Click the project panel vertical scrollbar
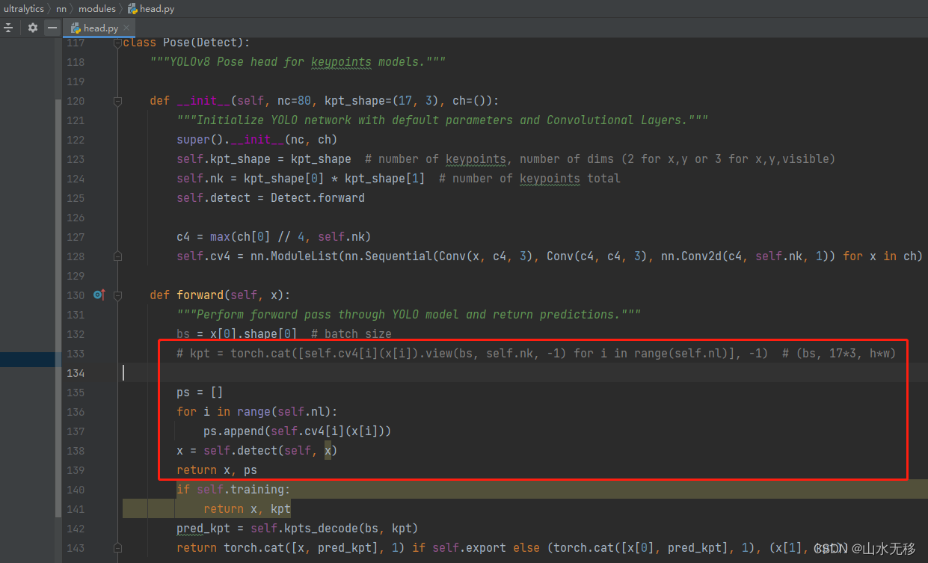 click(58, 307)
